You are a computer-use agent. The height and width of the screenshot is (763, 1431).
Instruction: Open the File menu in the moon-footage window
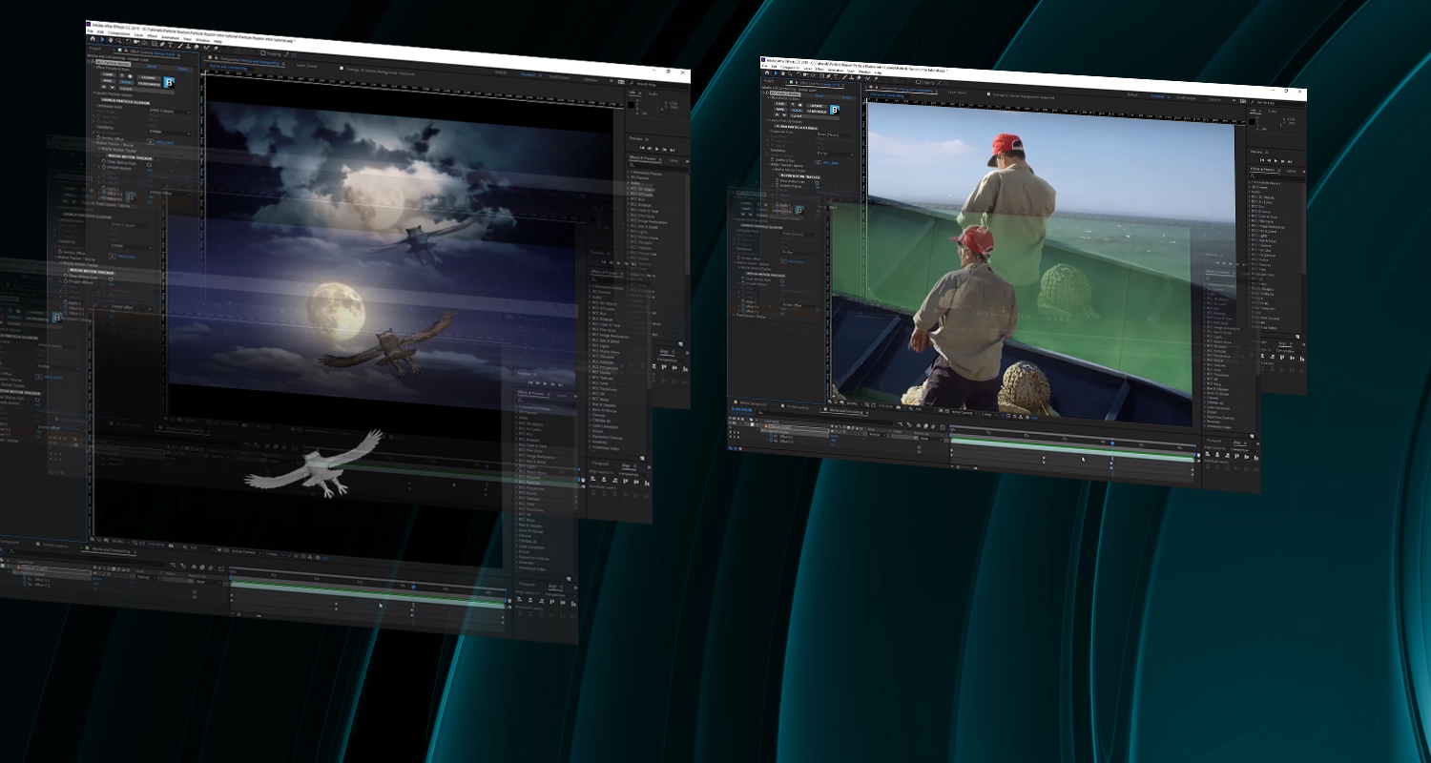92,31
